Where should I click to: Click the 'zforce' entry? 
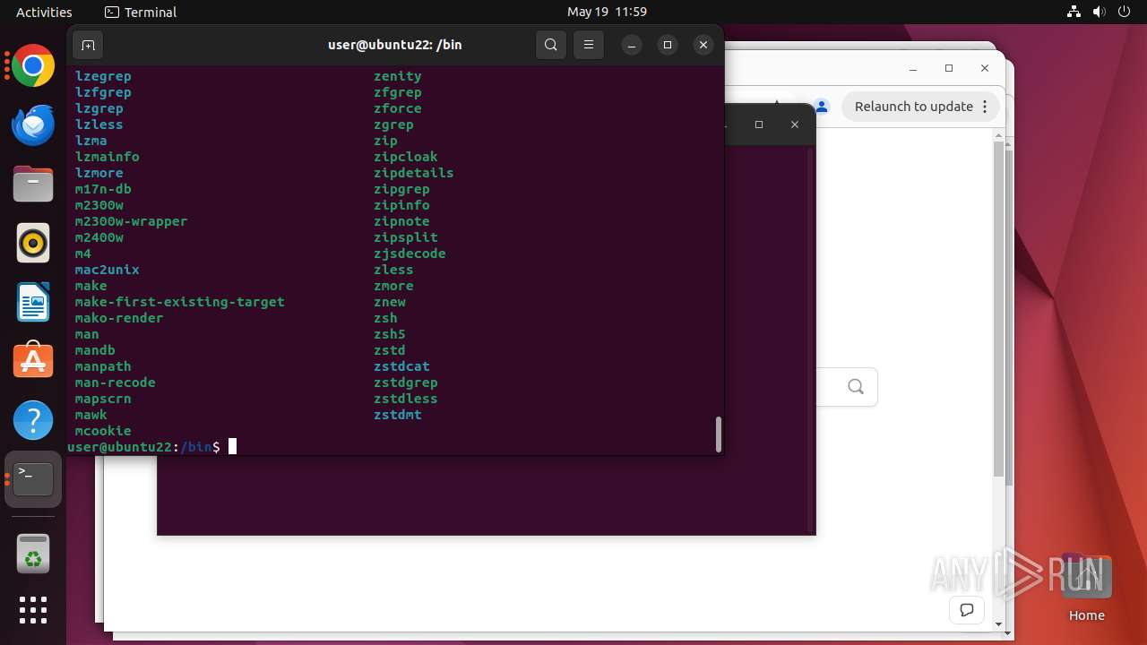[397, 108]
